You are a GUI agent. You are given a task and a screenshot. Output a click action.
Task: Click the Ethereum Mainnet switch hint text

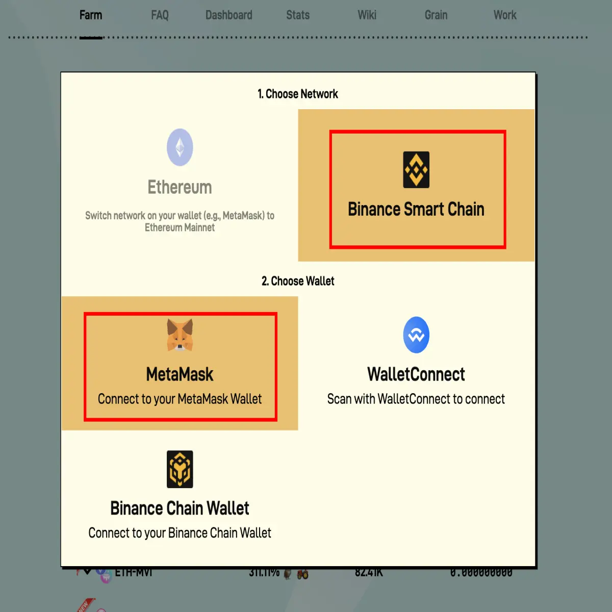[x=180, y=221]
